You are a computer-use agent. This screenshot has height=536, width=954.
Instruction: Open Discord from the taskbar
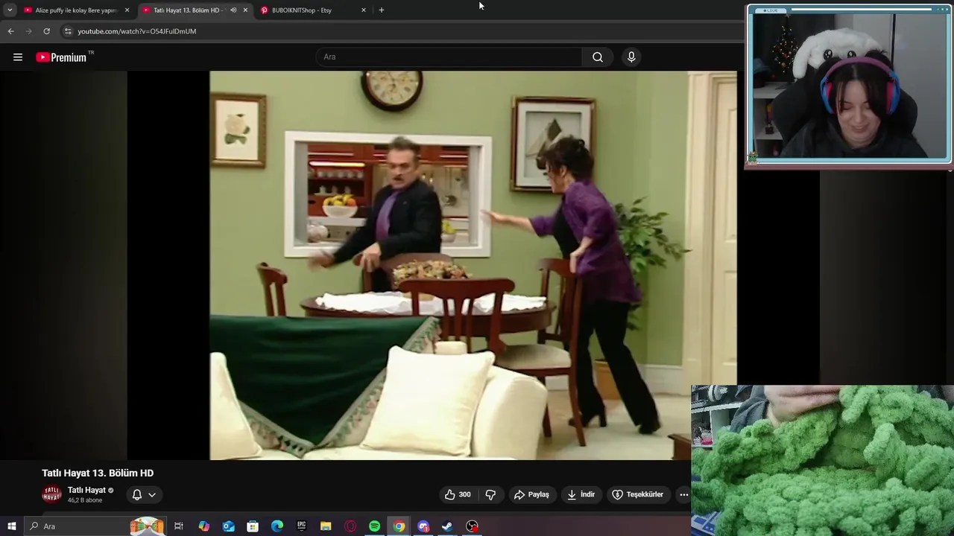click(423, 526)
